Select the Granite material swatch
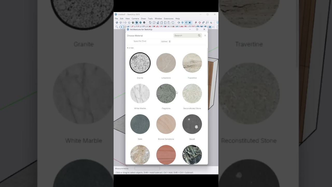 click(140, 63)
